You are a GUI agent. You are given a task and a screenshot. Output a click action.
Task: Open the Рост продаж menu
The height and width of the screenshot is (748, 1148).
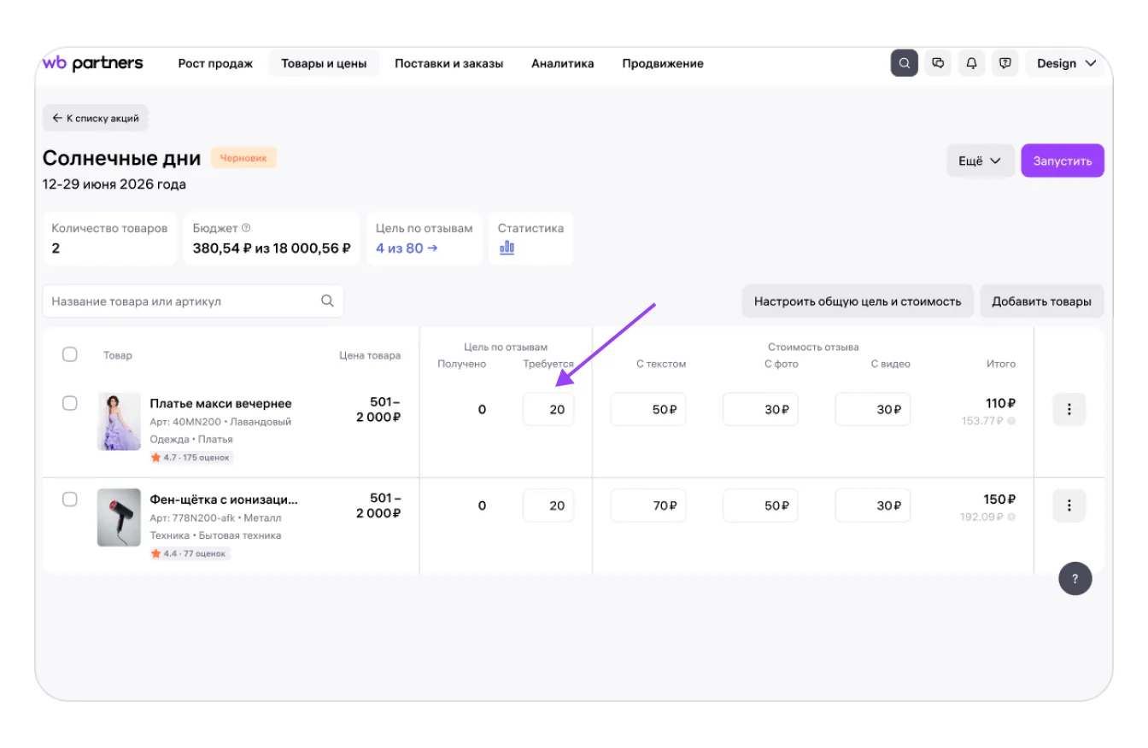click(215, 63)
